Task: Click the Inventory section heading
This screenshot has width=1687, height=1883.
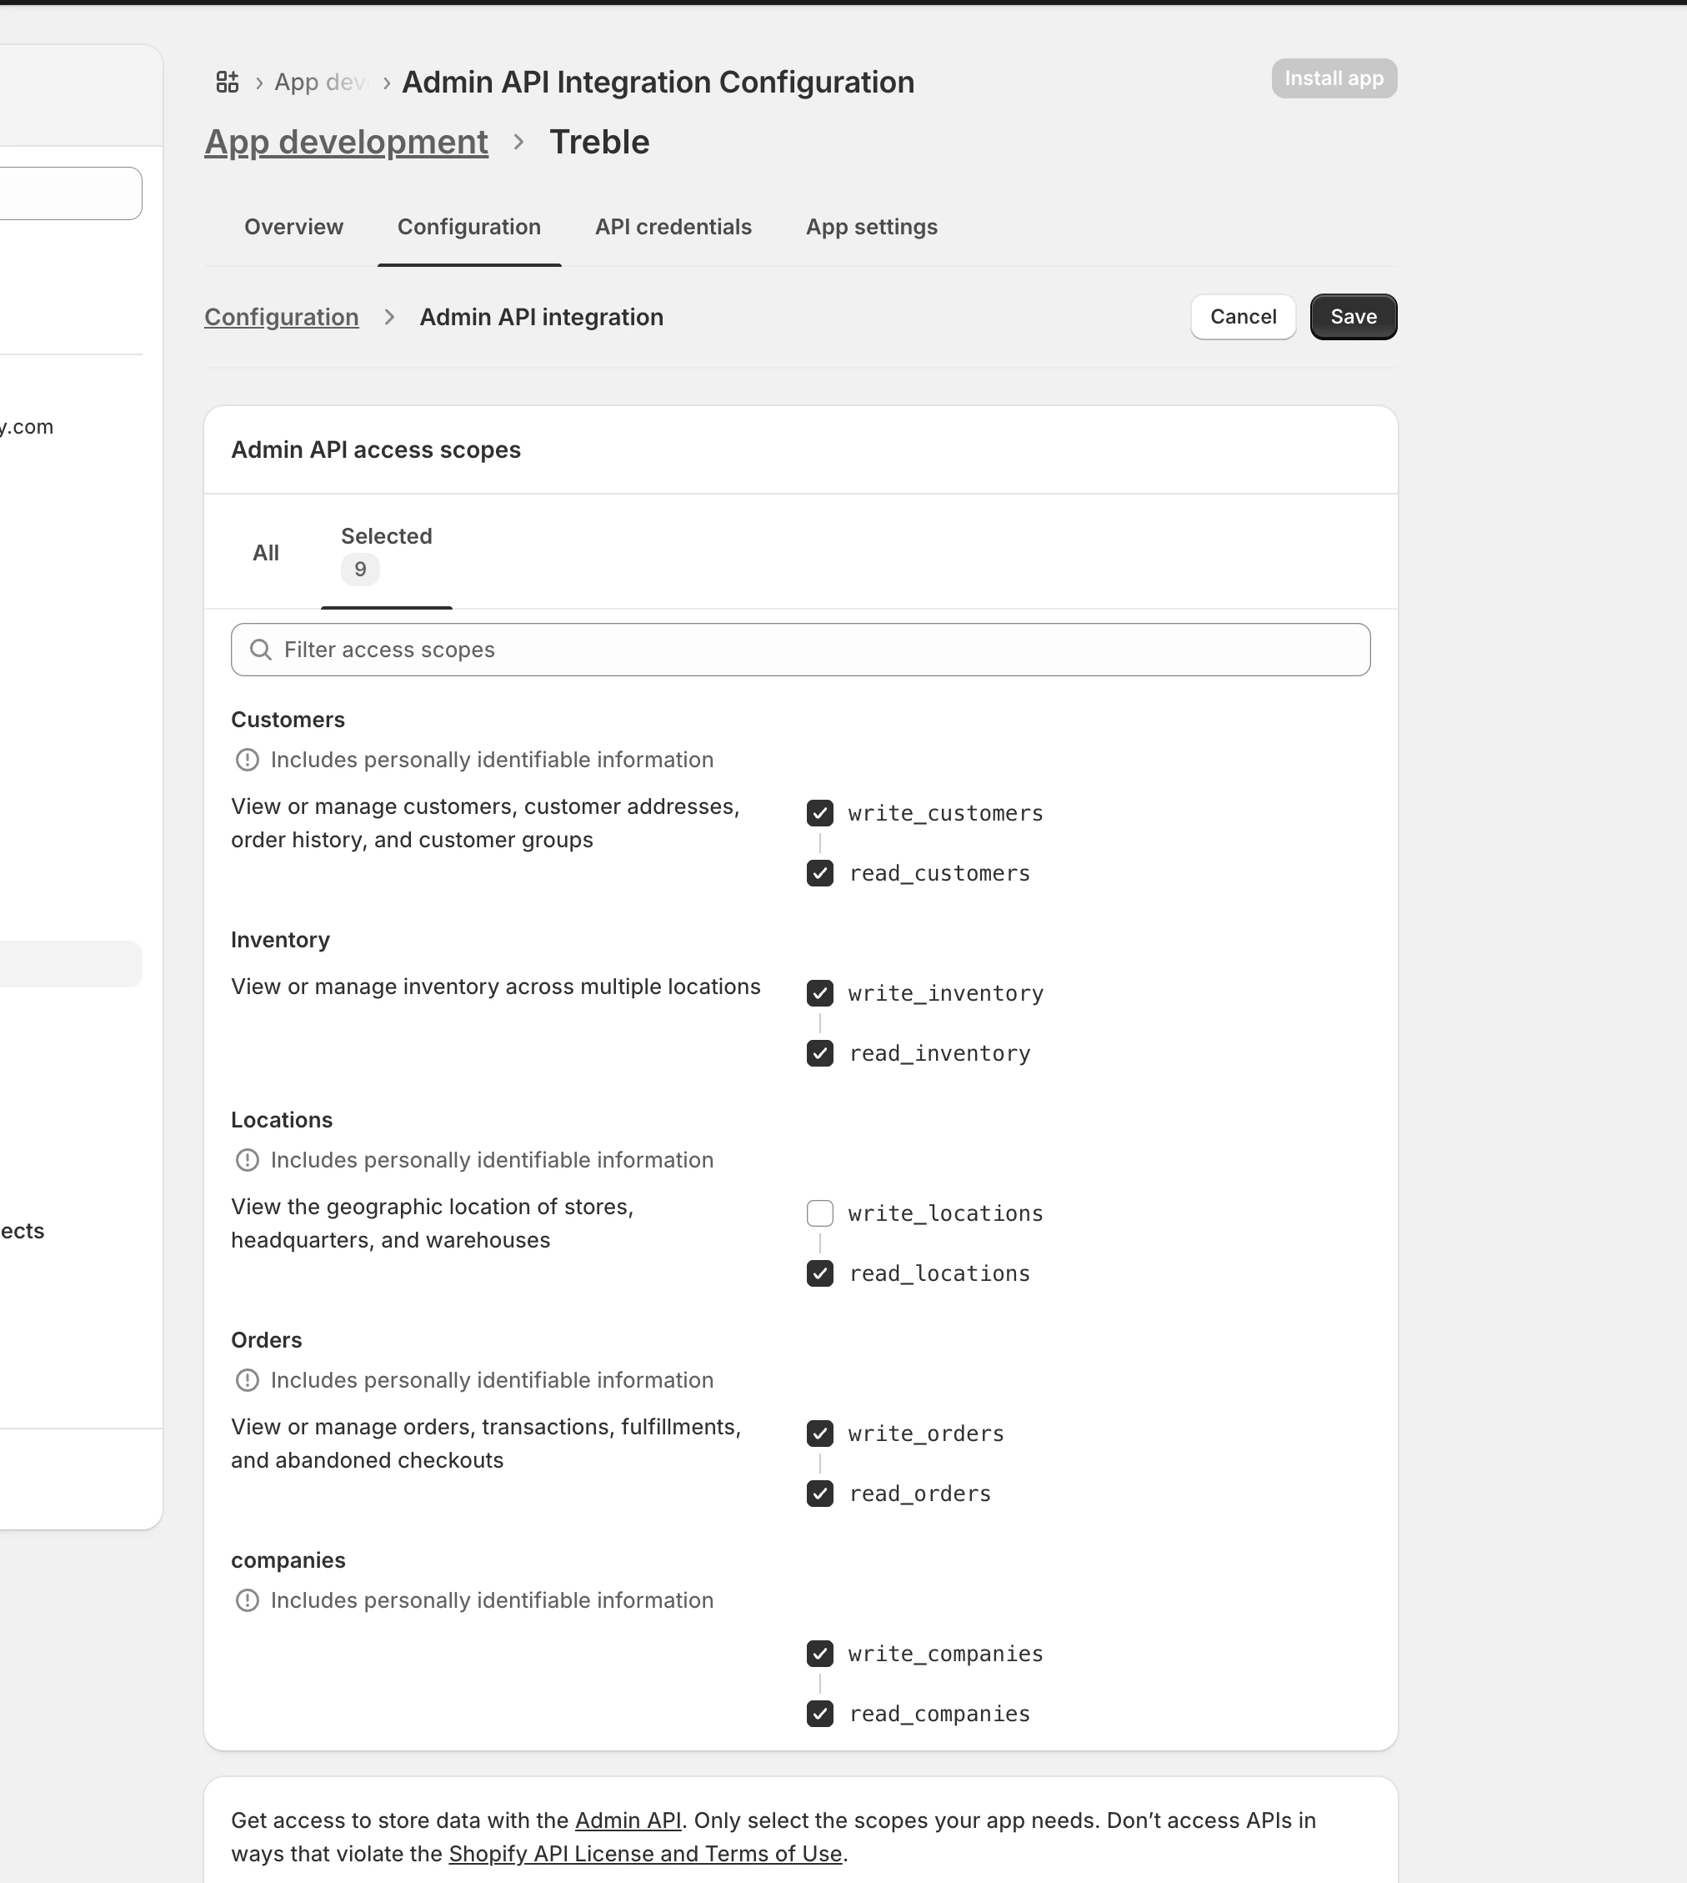Action: [281, 940]
